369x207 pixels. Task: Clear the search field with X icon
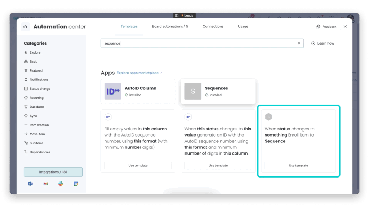point(299,43)
